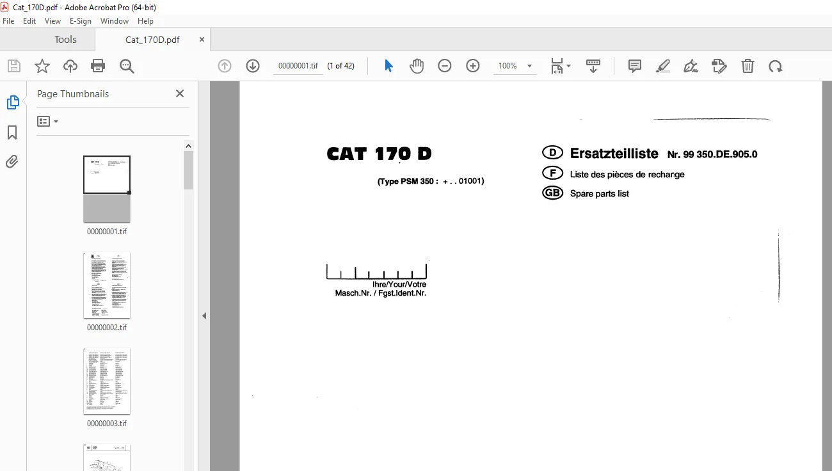Viewport: 832px width, 471px height.
Task: Zoom out with the minus button
Action: tap(445, 66)
